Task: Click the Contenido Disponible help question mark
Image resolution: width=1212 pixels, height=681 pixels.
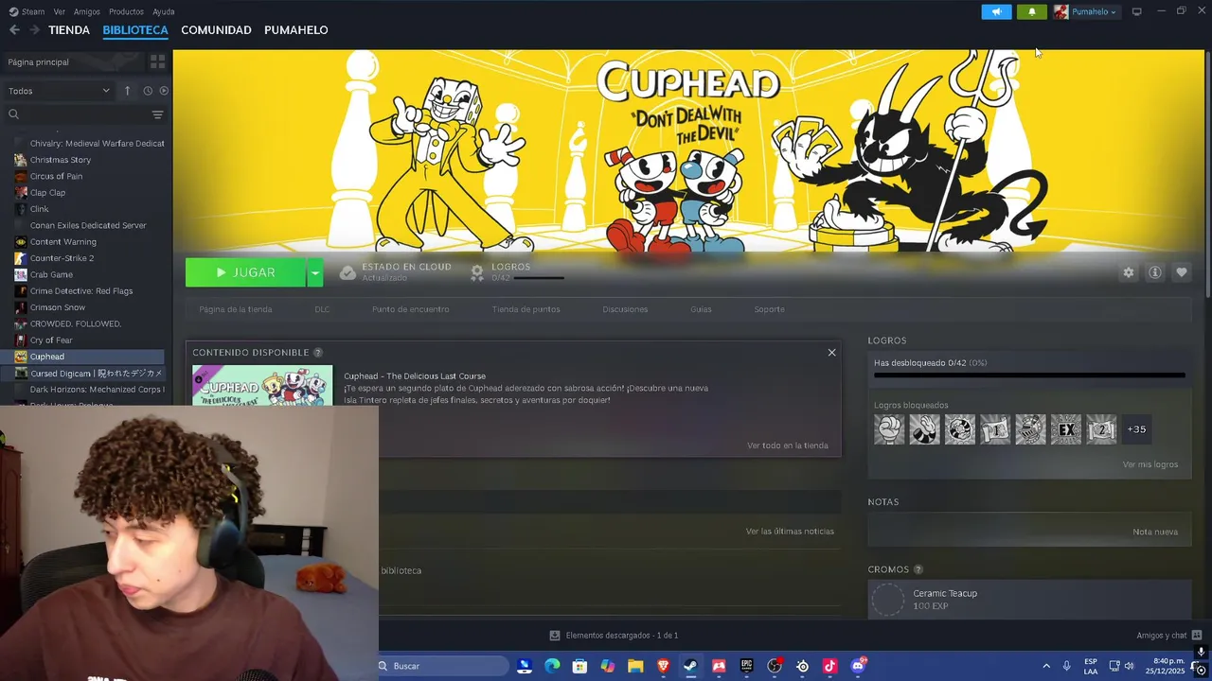Action: tap(318, 353)
